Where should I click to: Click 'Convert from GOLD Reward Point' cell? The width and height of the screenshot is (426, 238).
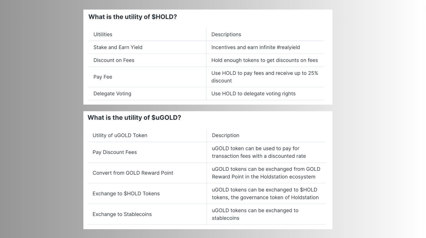(x=133, y=173)
